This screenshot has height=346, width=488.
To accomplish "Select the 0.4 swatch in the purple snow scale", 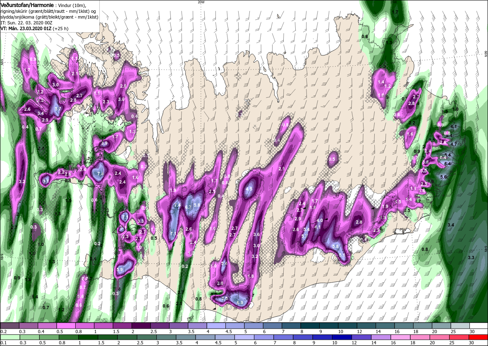I will [x=48, y=325].
